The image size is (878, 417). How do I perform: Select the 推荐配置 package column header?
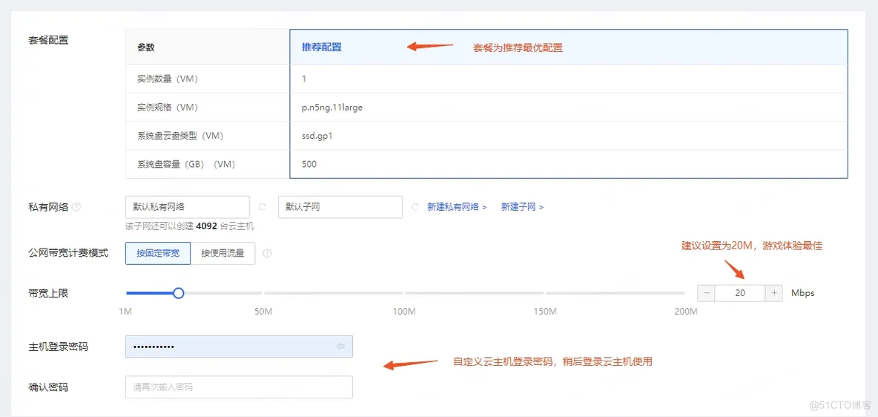[x=569, y=47]
